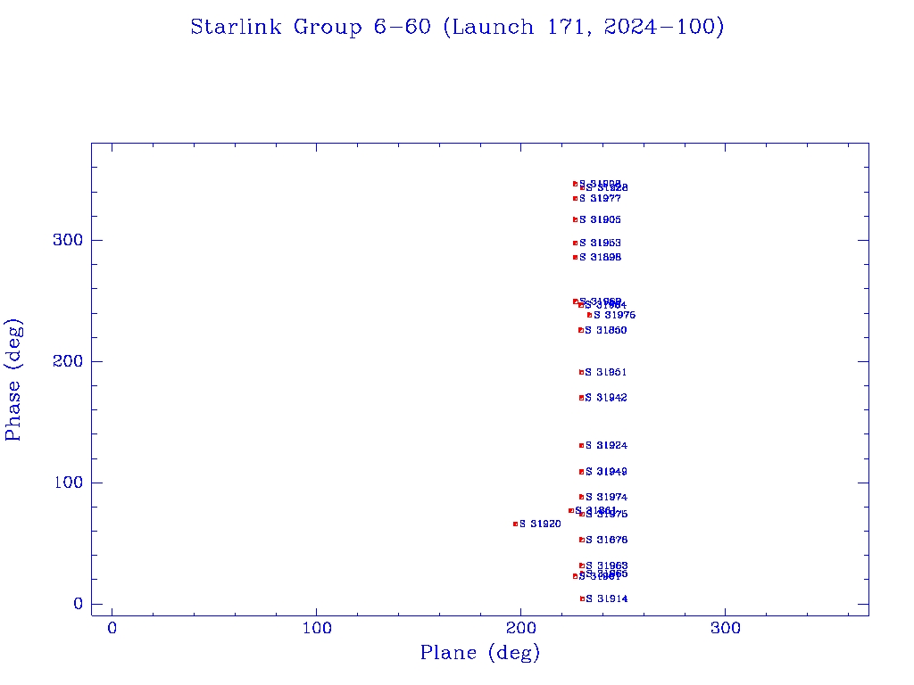Click the 100 tick label on Phase axis

click(x=68, y=483)
